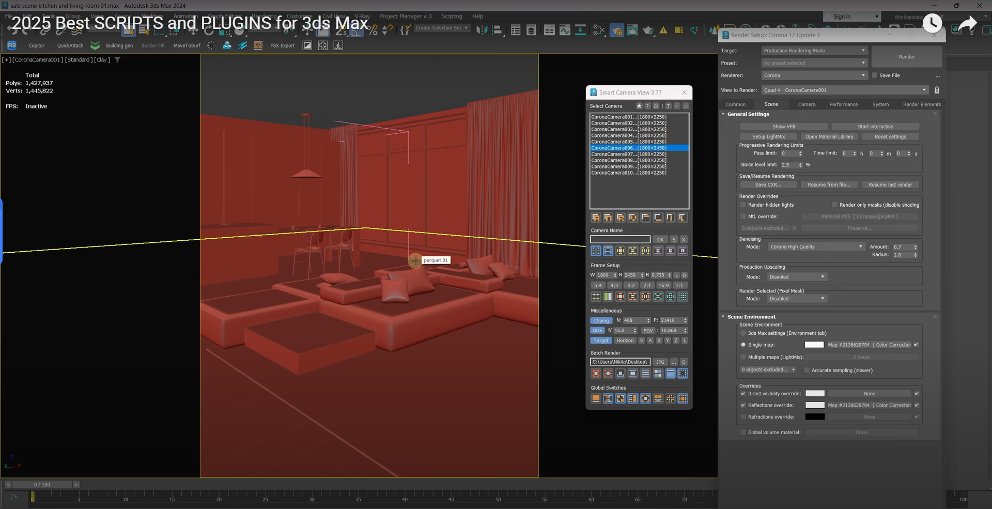This screenshot has width=992, height=509.
Task: Open the Preset dropdown
Action: (814, 63)
